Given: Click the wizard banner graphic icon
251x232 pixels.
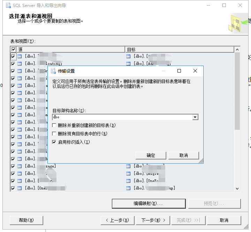Looking at the screenshot, I should [237, 23].
